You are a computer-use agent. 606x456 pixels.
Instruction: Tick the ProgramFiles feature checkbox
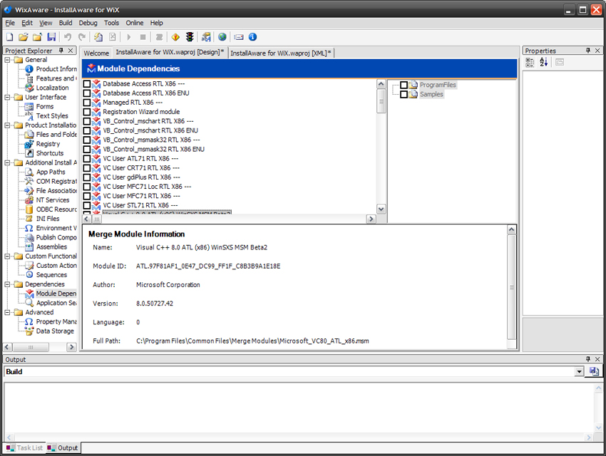[x=404, y=85]
